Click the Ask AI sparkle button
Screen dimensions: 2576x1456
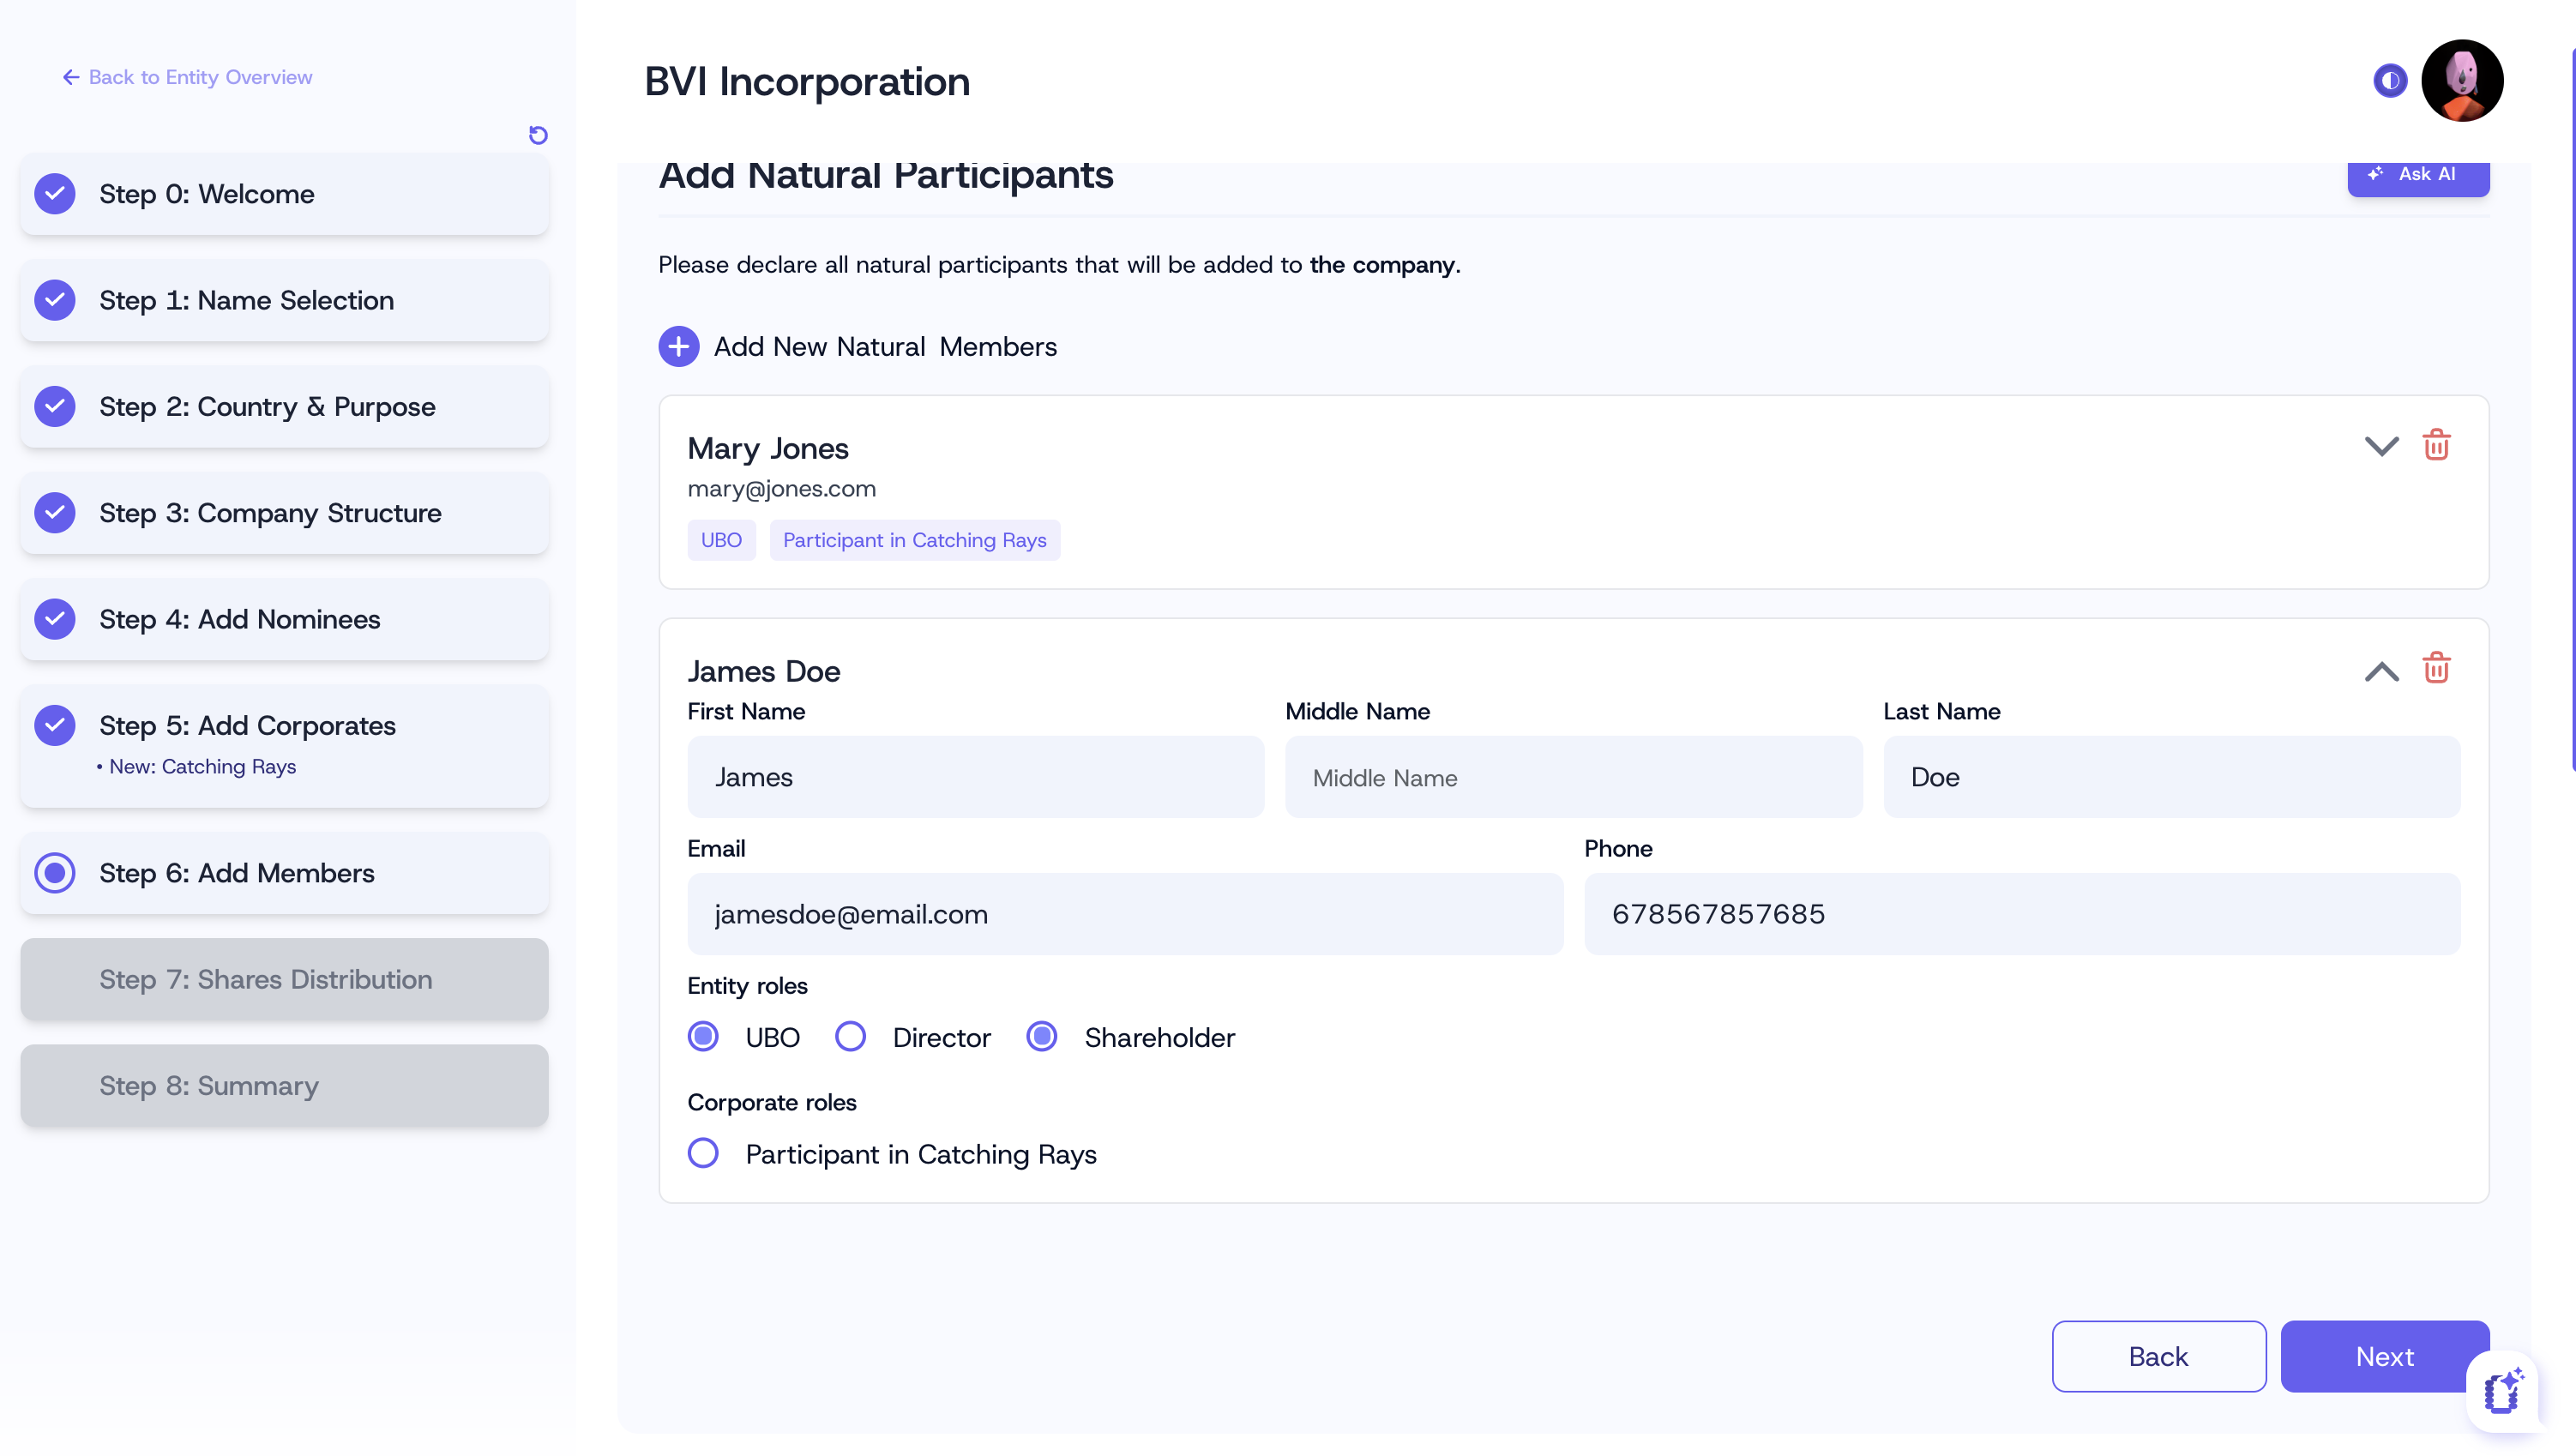click(x=2417, y=175)
